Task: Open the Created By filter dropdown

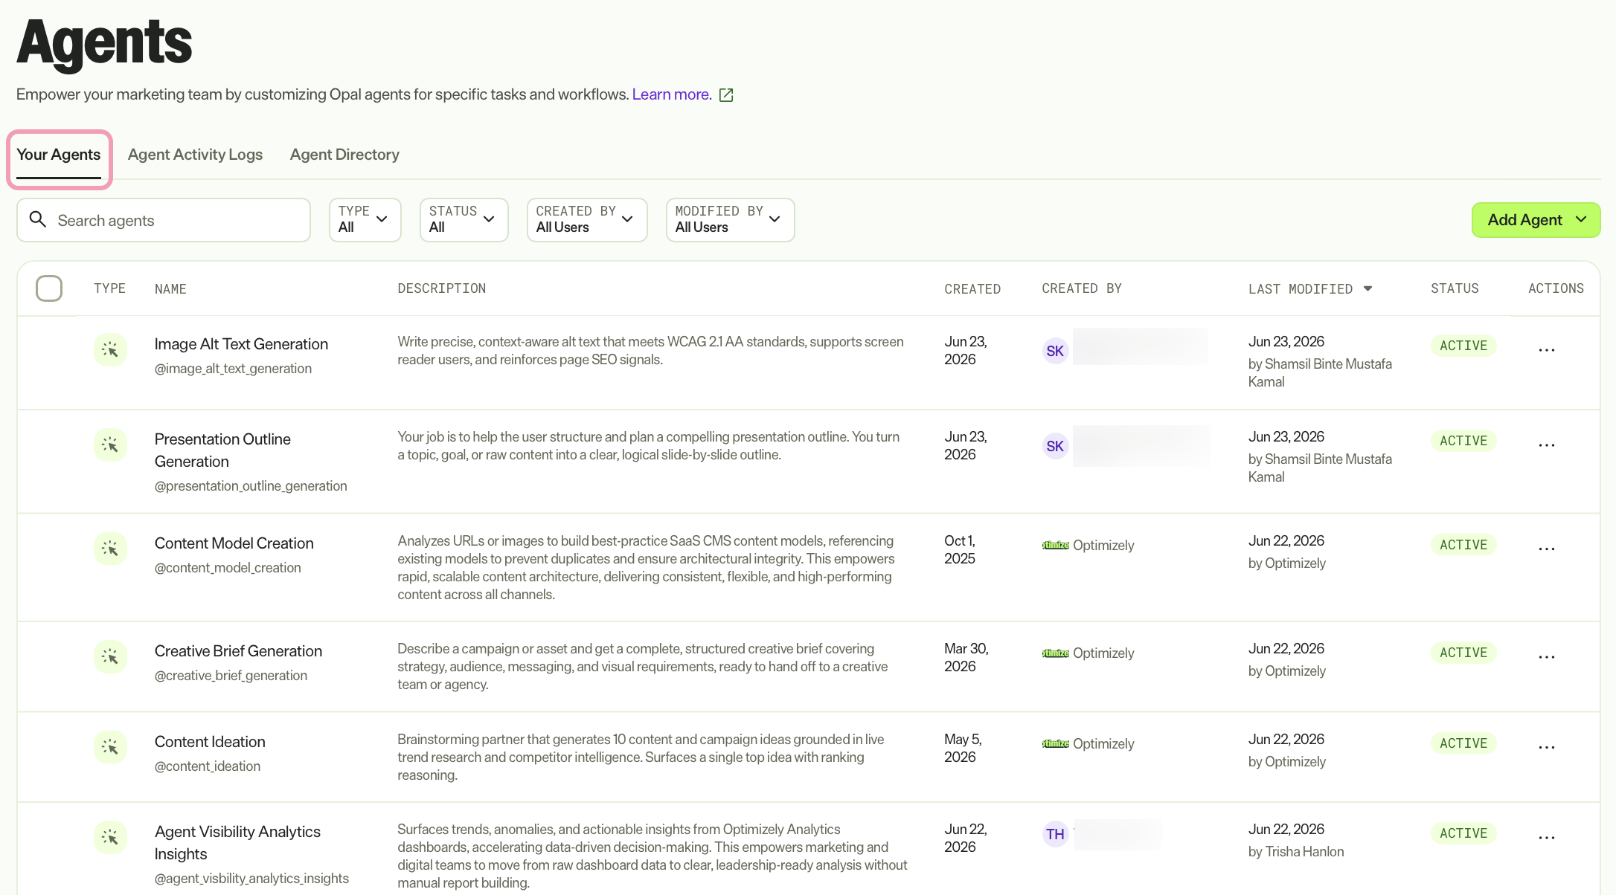Action: [587, 219]
